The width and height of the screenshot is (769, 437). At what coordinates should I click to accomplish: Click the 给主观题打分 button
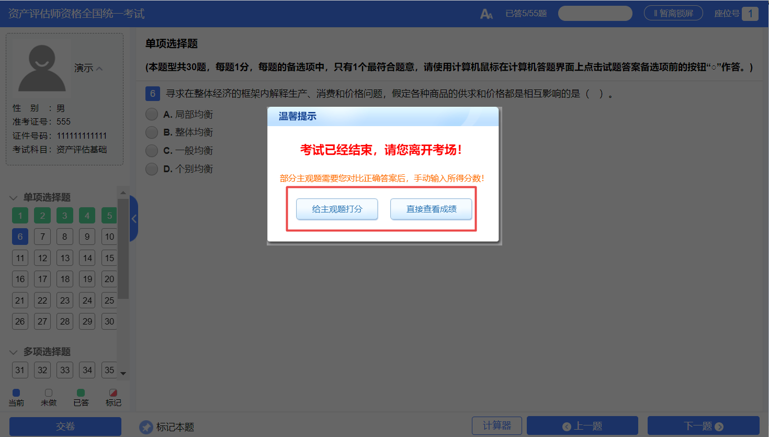coord(337,209)
